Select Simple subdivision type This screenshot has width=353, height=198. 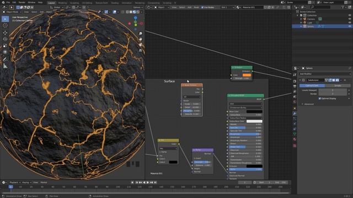(338, 86)
